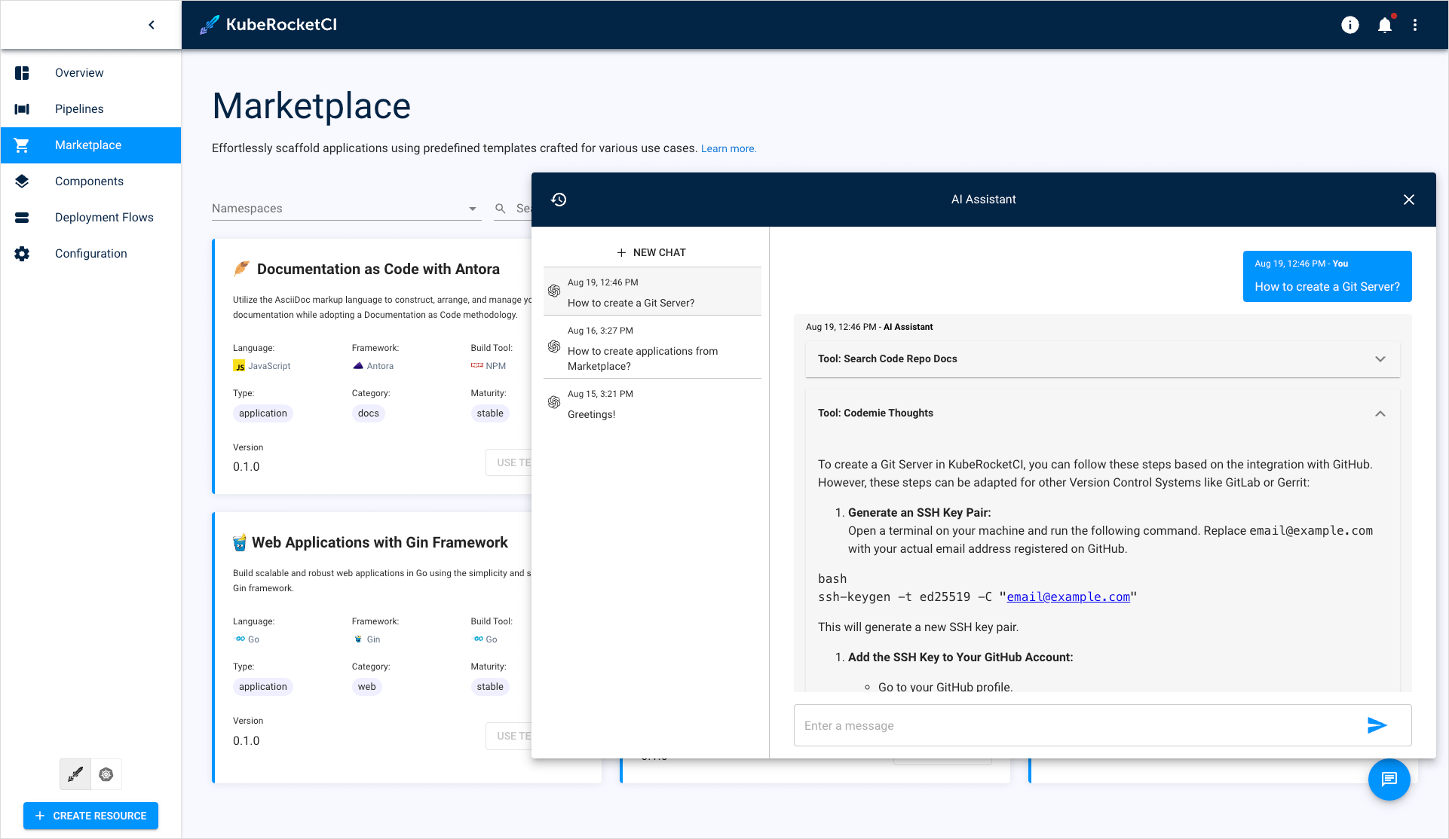Image resolution: width=1449 pixels, height=839 pixels.
Task: Click the NEW CHAT button
Action: click(650, 252)
